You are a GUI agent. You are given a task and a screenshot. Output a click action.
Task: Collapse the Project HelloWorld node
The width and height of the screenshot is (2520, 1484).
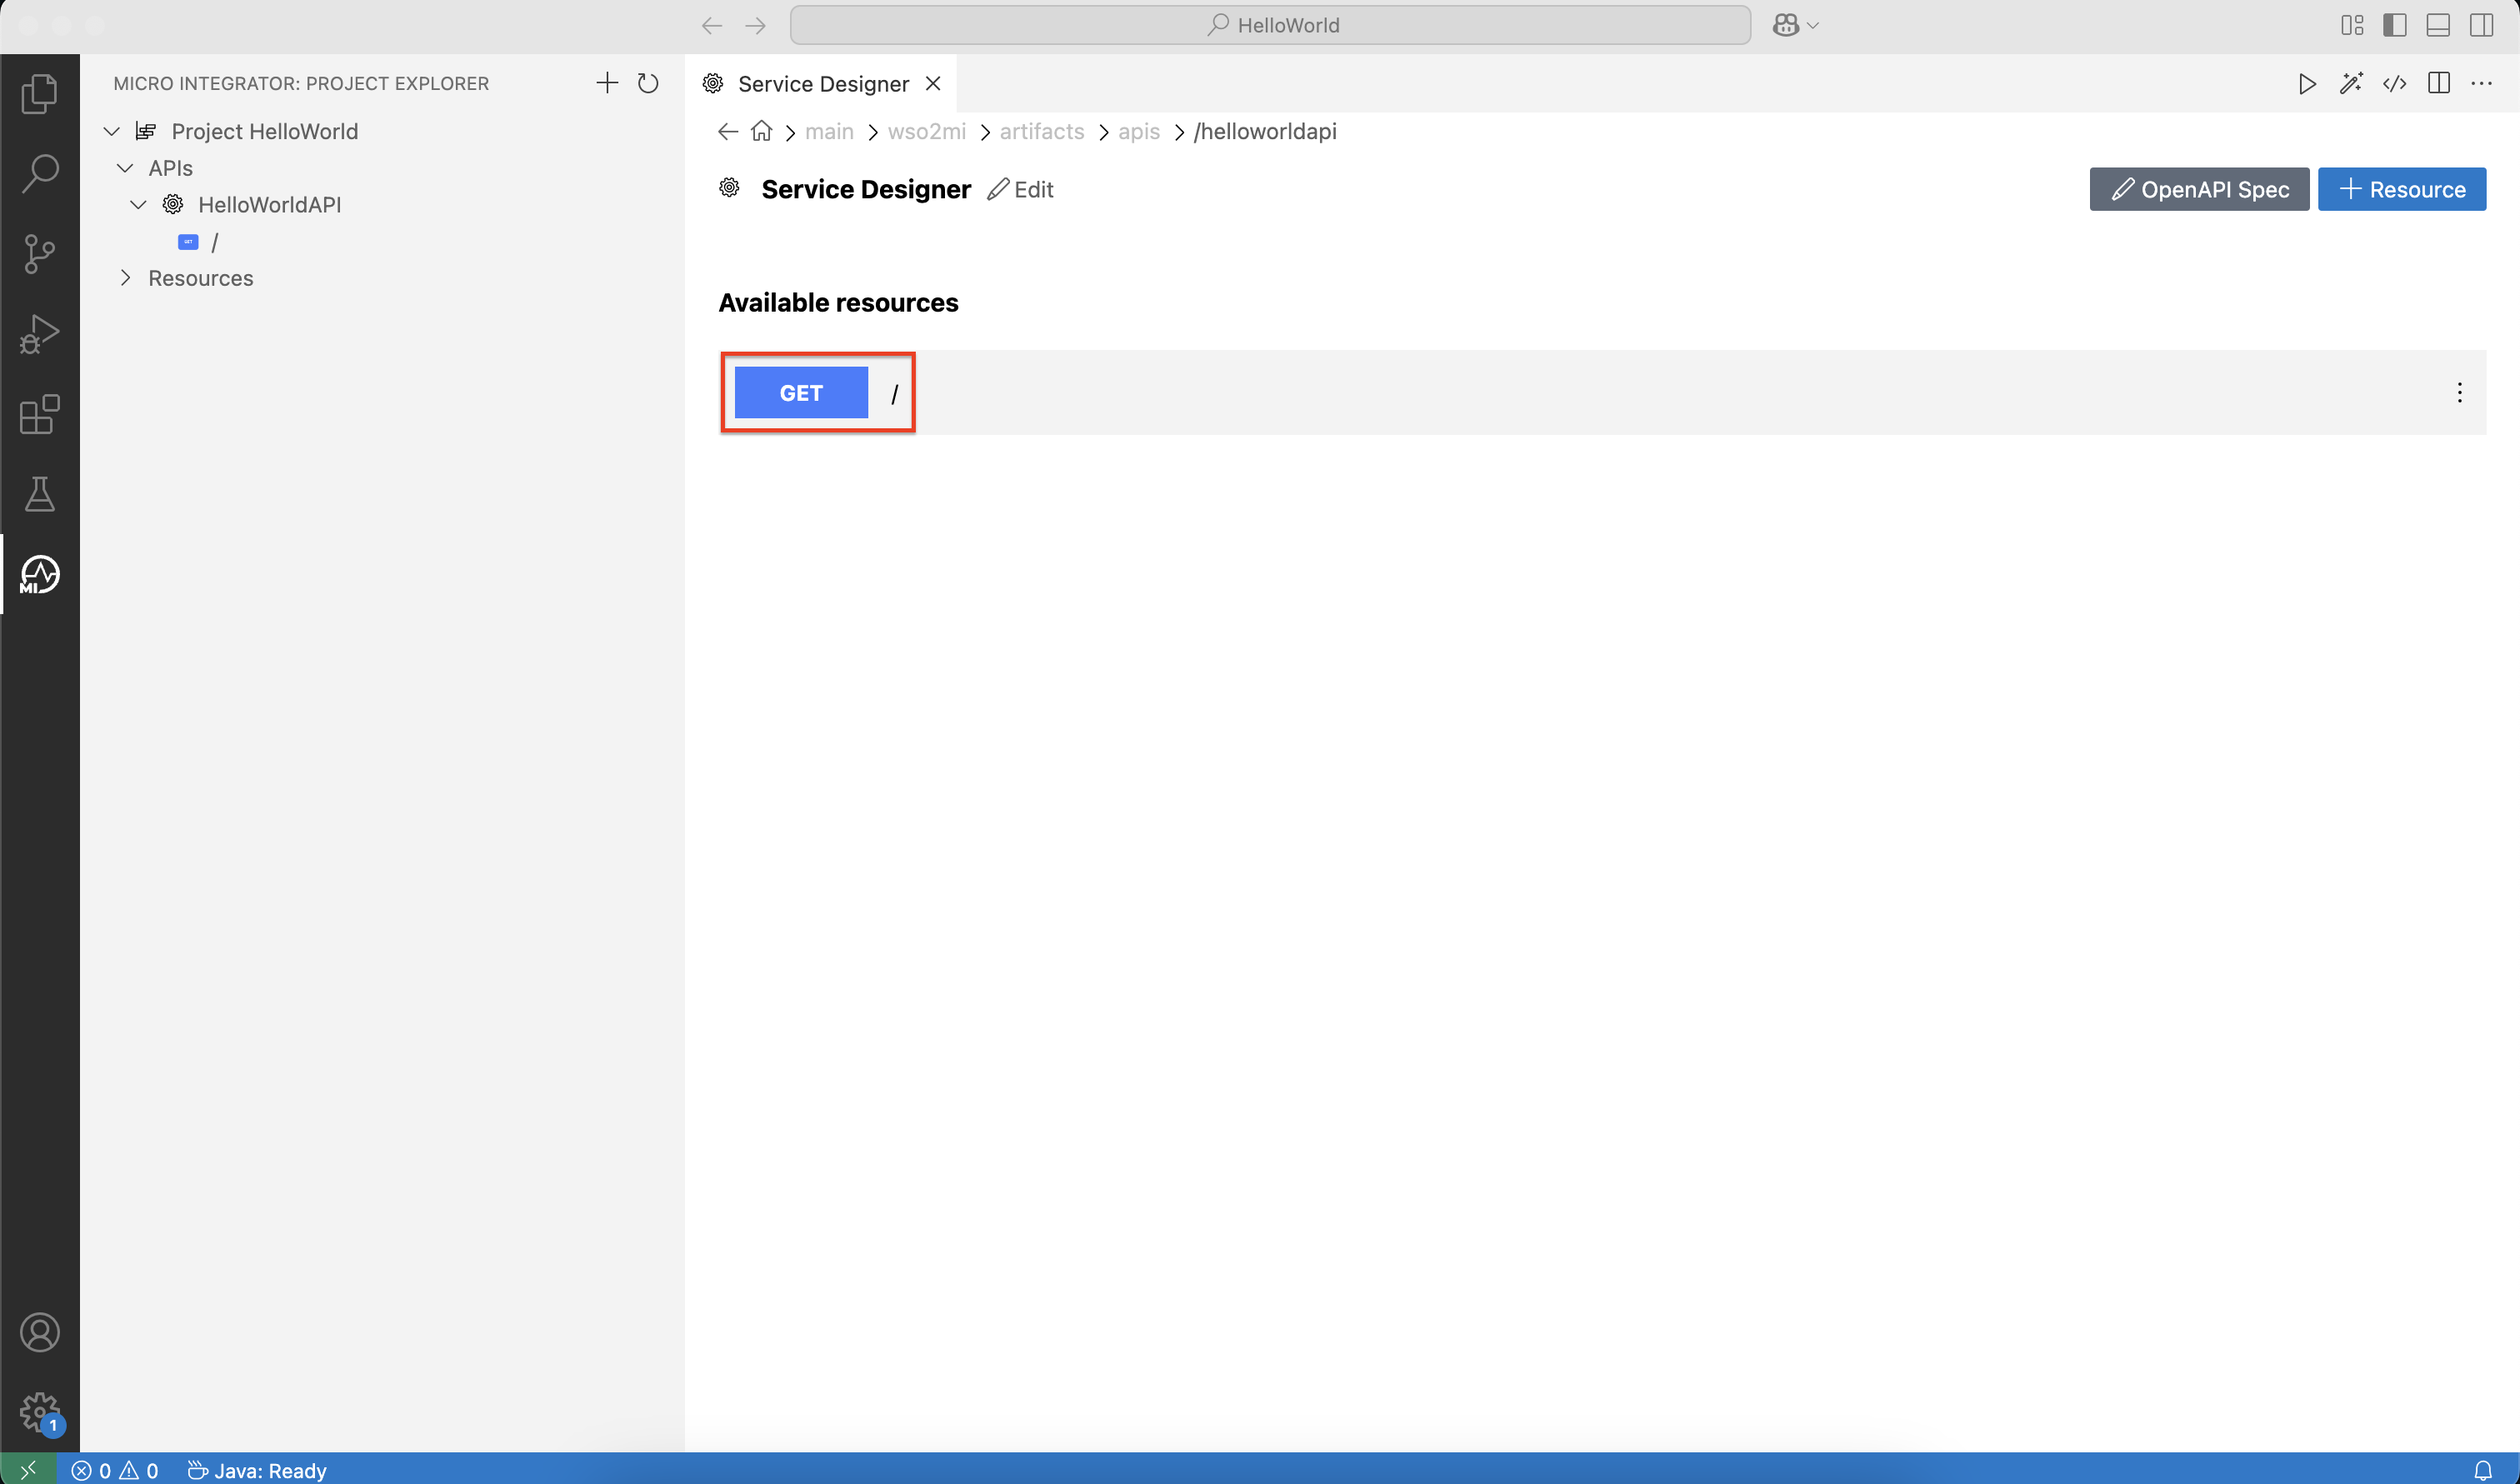pyautogui.click(x=112, y=132)
